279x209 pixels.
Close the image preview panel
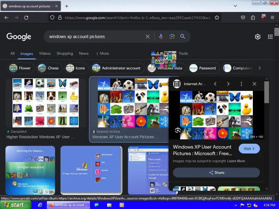click(x=254, y=84)
